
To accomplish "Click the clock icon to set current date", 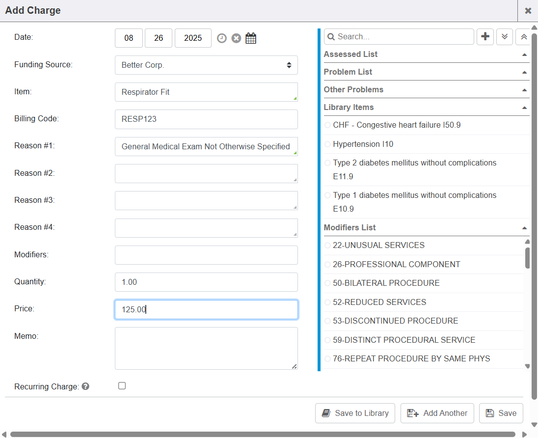I will (x=222, y=38).
